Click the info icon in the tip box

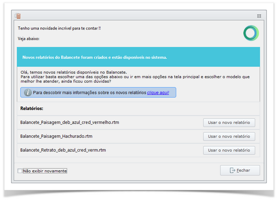click(28, 92)
